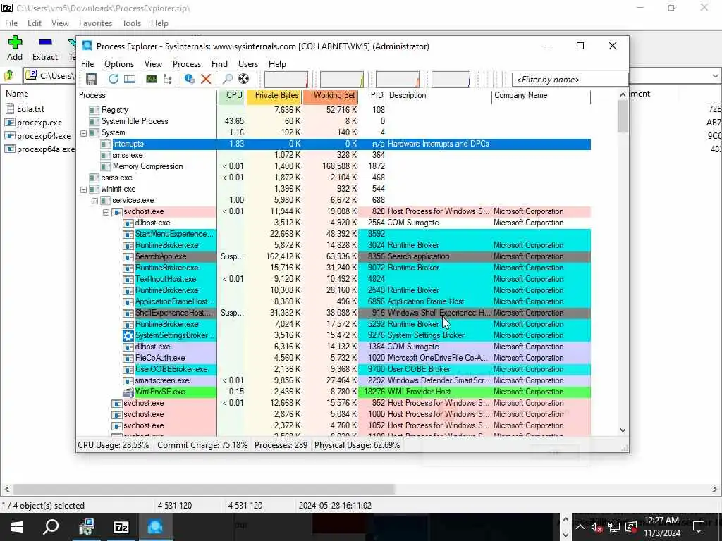722x541 pixels.
Task: Click the Process Explorer title bar icon
Action: pyautogui.click(x=87, y=46)
